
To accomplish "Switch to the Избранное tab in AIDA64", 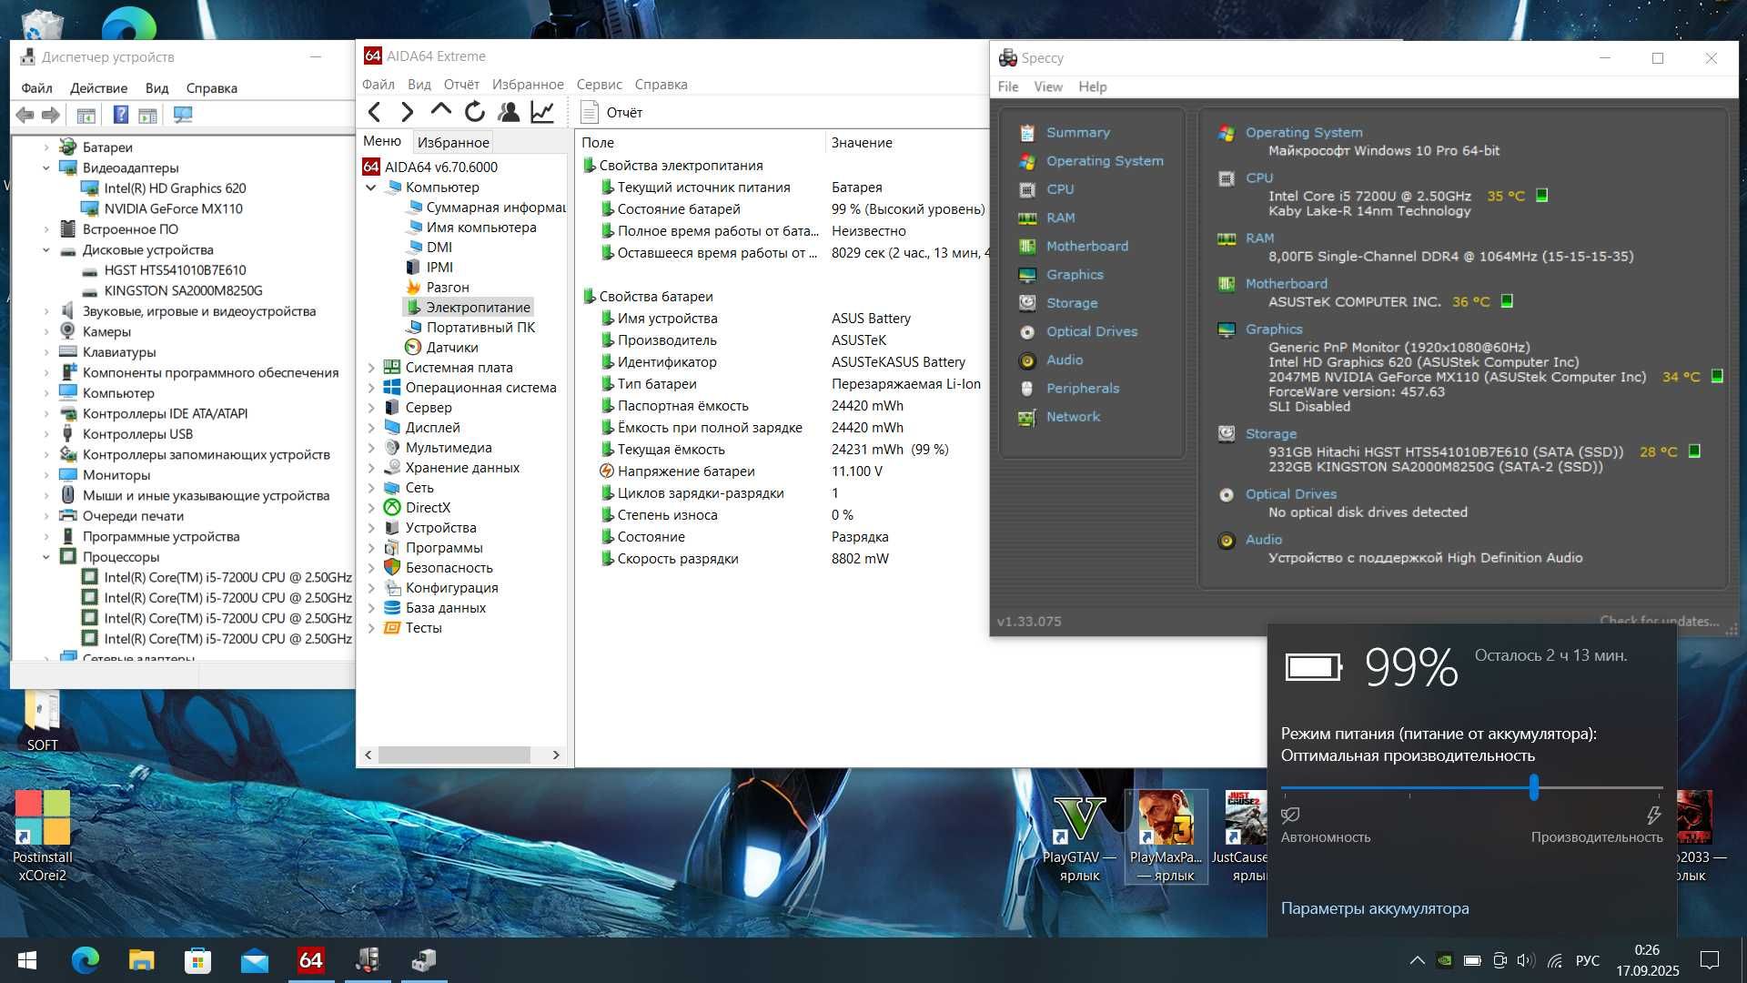I will click(453, 142).
